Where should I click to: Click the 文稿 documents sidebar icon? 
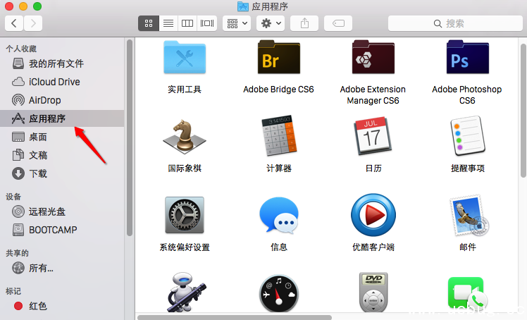coord(18,155)
